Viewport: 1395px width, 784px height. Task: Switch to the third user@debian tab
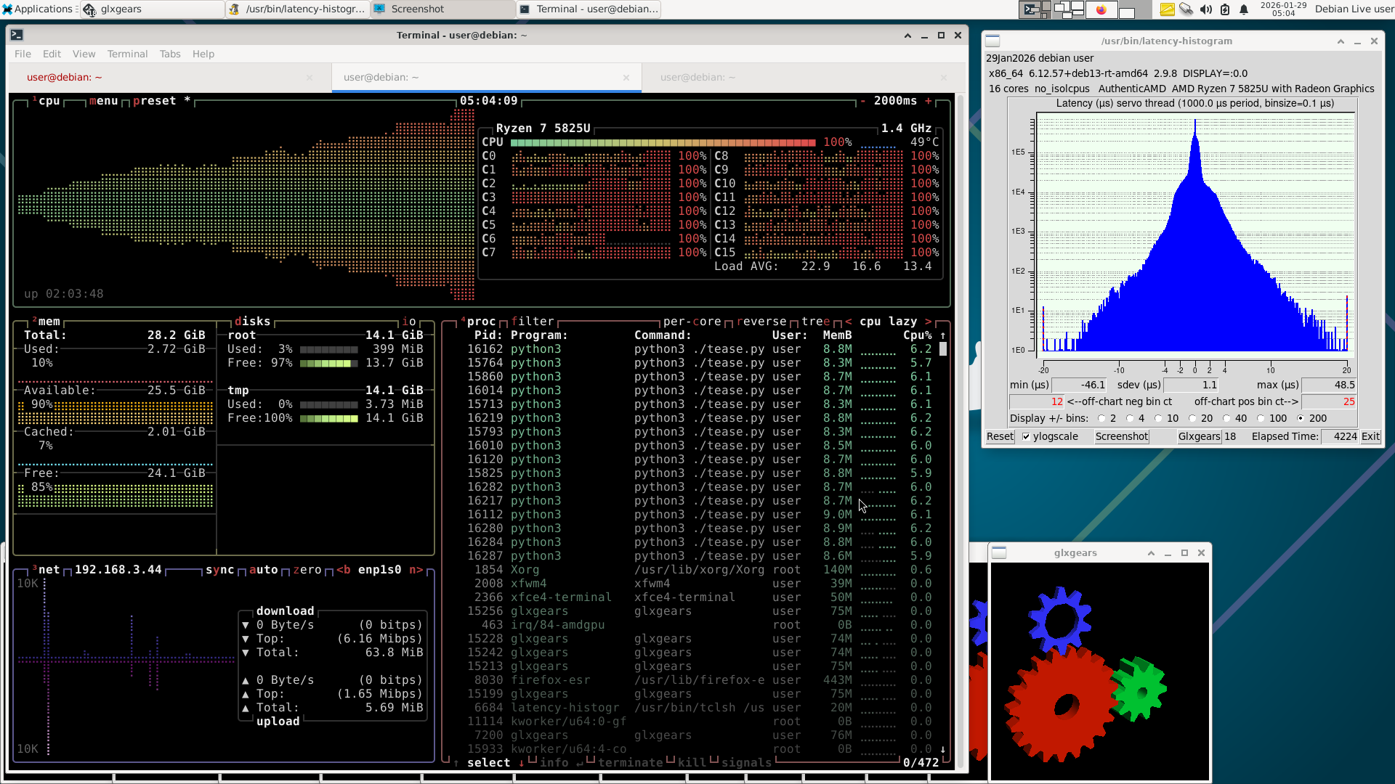[x=697, y=78]
